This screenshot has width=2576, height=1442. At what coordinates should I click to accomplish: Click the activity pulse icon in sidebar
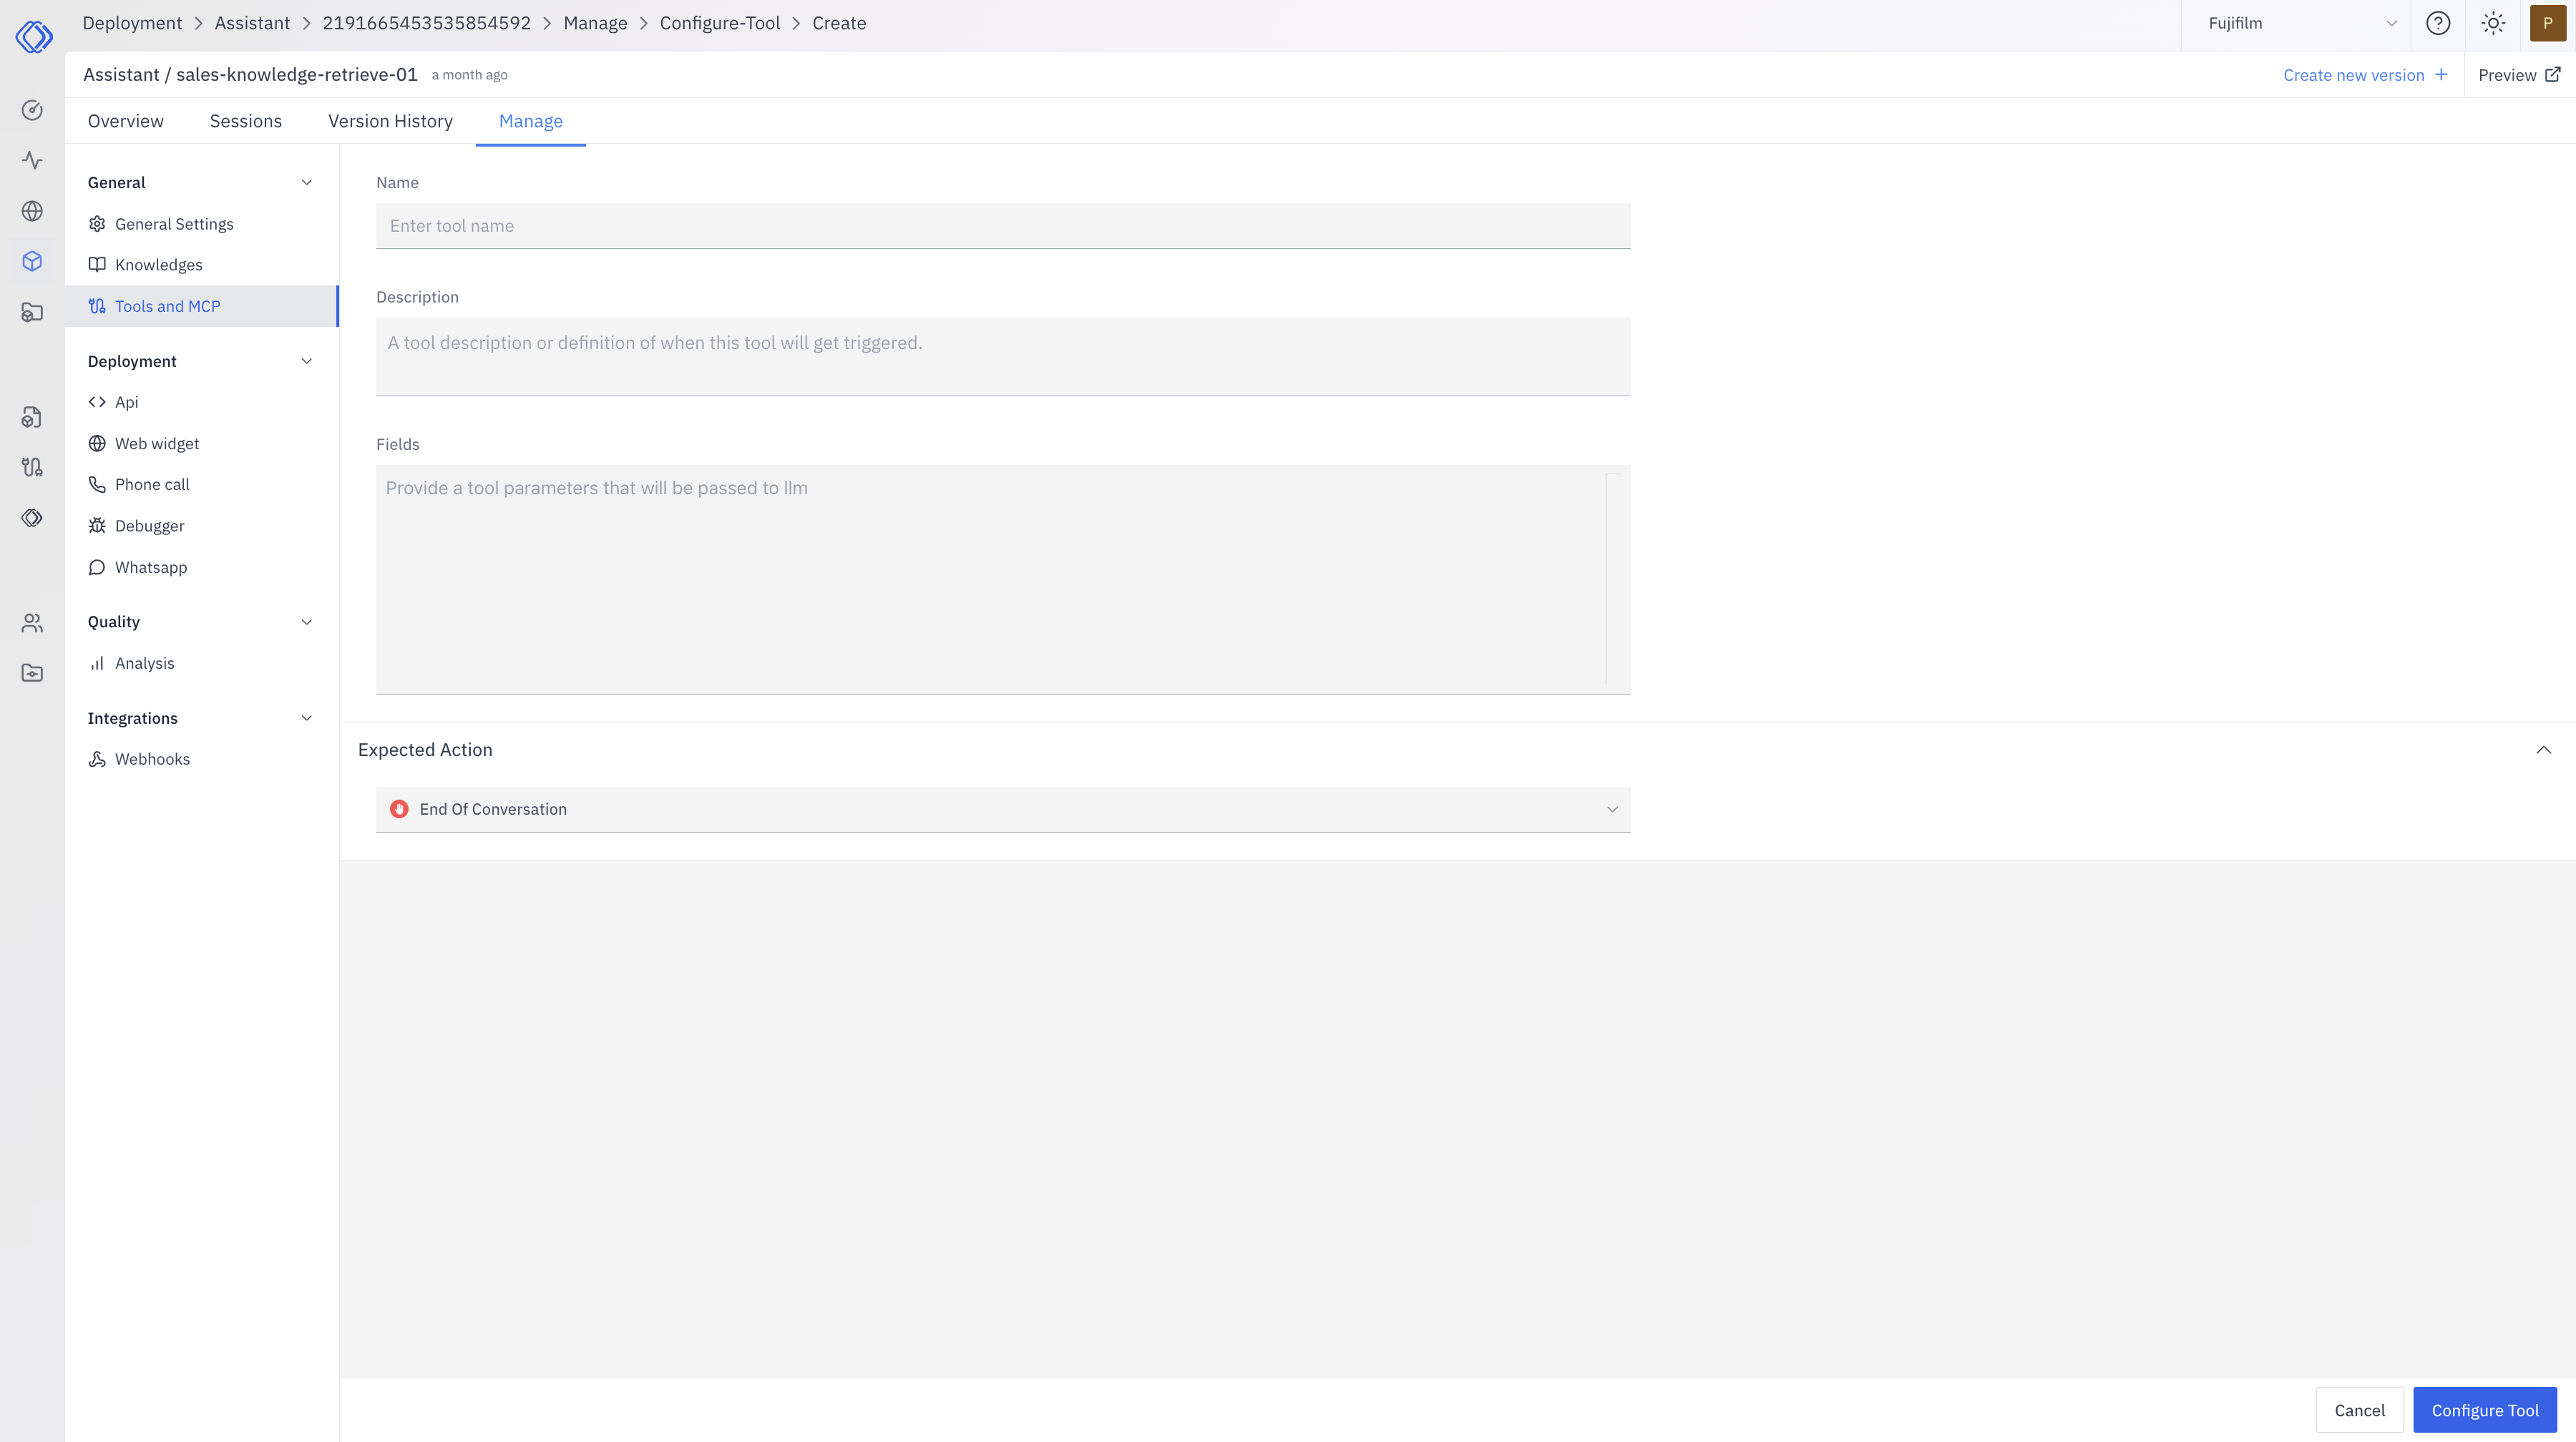(32, 160)
